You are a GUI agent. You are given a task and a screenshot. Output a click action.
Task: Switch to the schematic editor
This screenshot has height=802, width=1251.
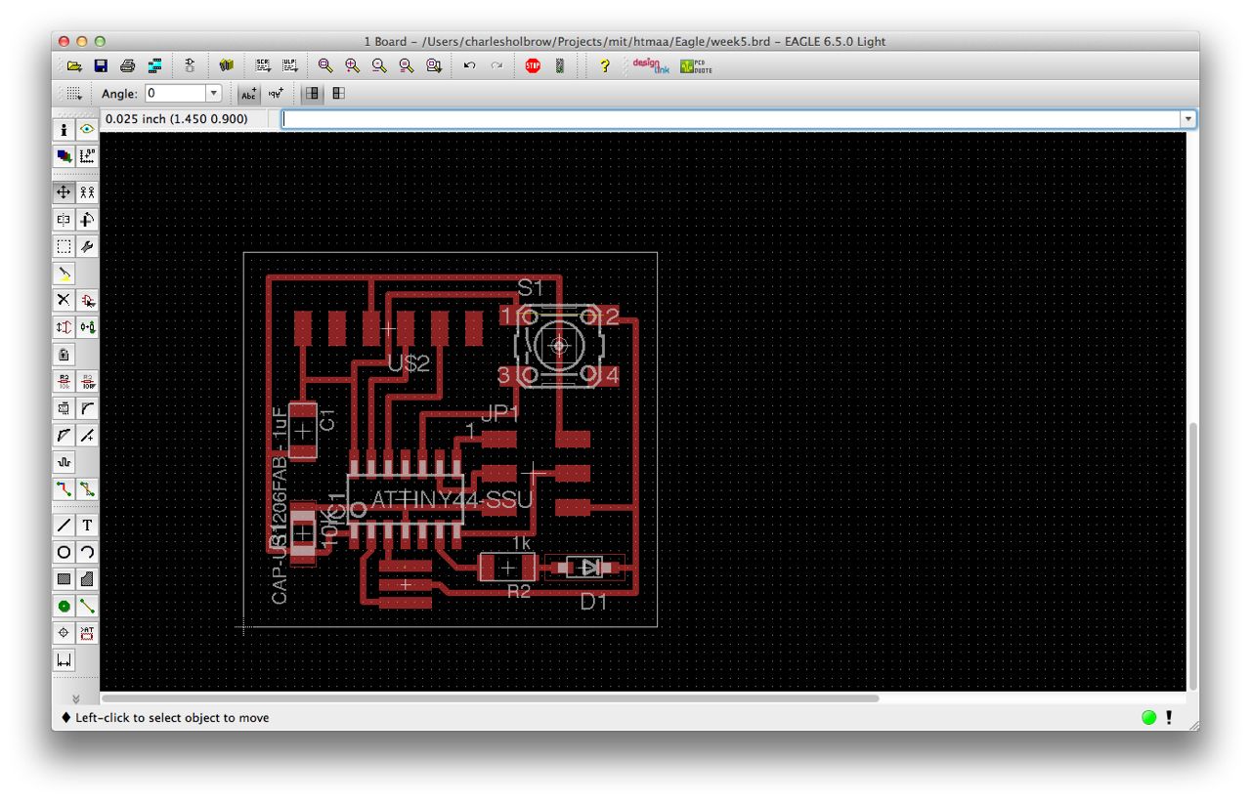(190, 65)
